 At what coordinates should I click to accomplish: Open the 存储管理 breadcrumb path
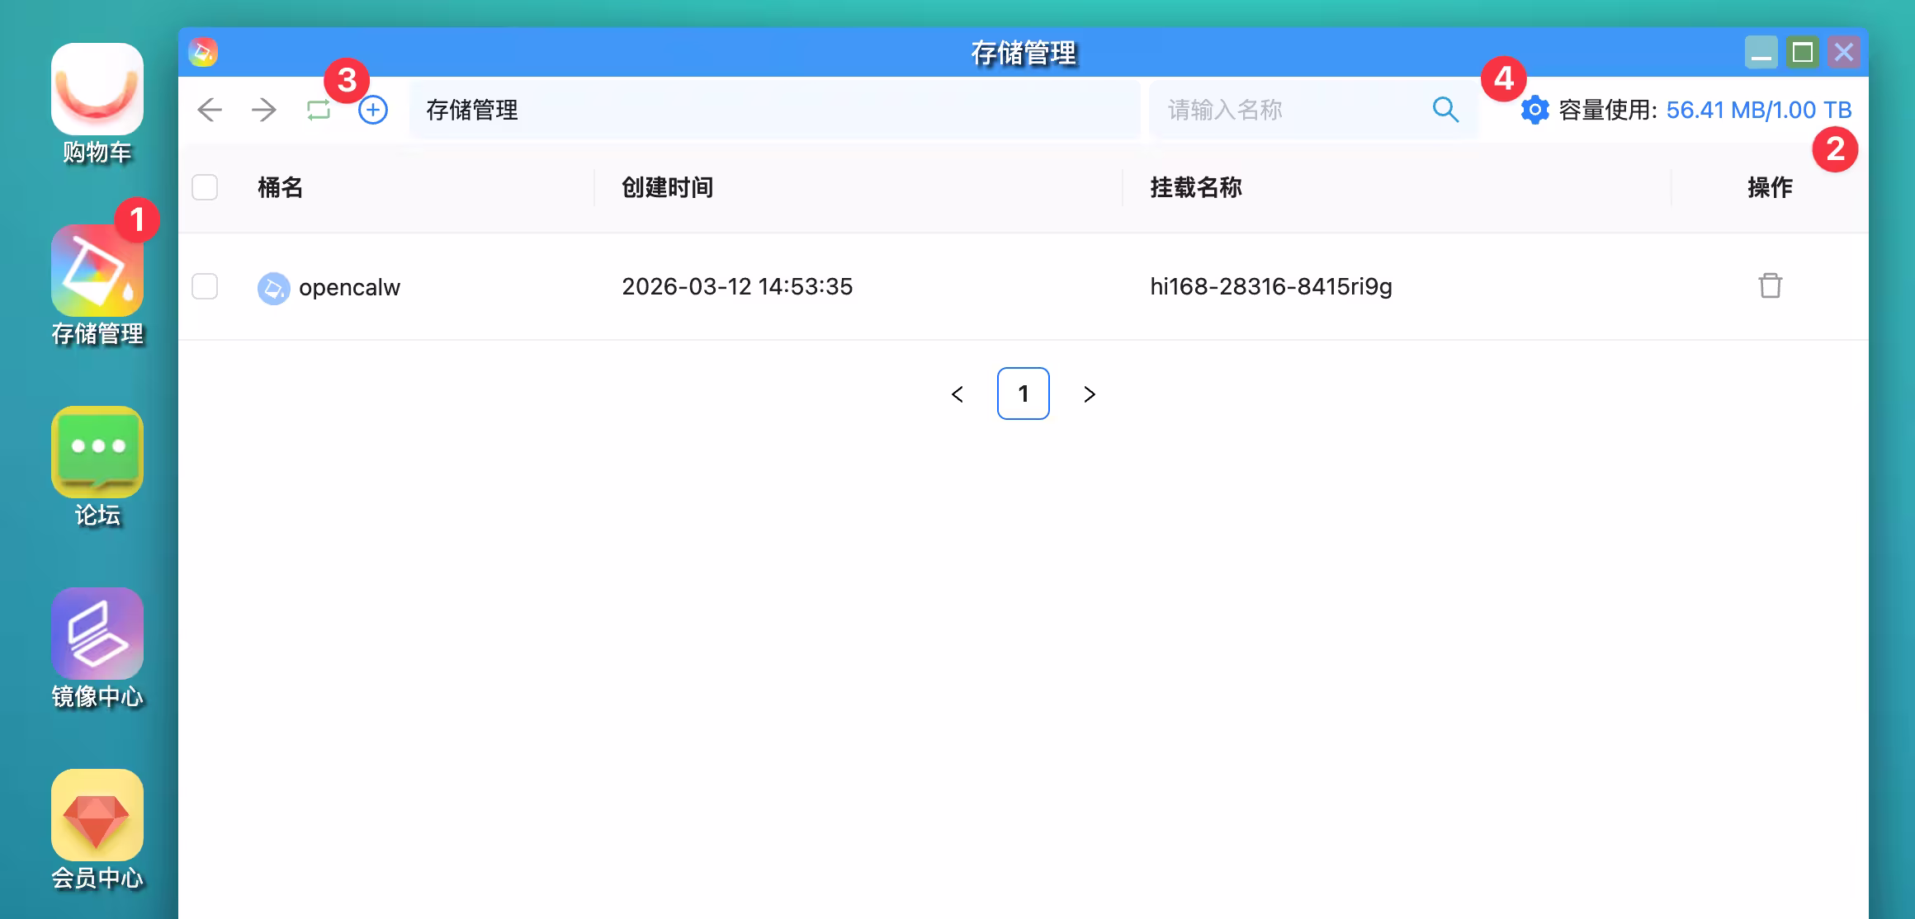pyautogui.click(x=473, y=110)
